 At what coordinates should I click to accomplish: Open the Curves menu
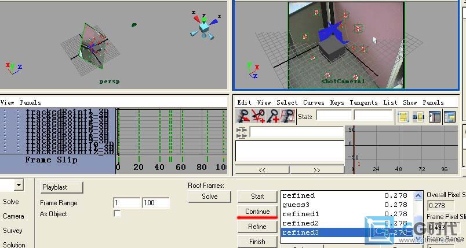314,102
